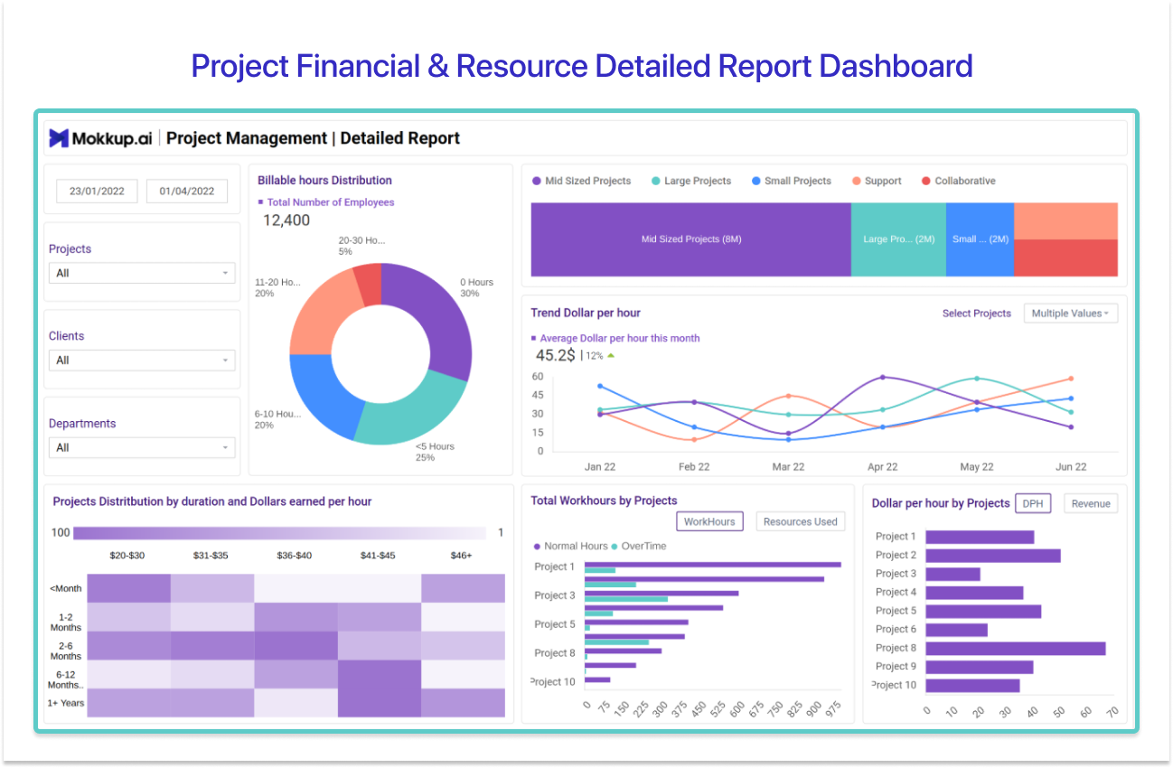Click the Average Dollar per hour legend marker
The image size is (1173, 768).
(534, 338)
